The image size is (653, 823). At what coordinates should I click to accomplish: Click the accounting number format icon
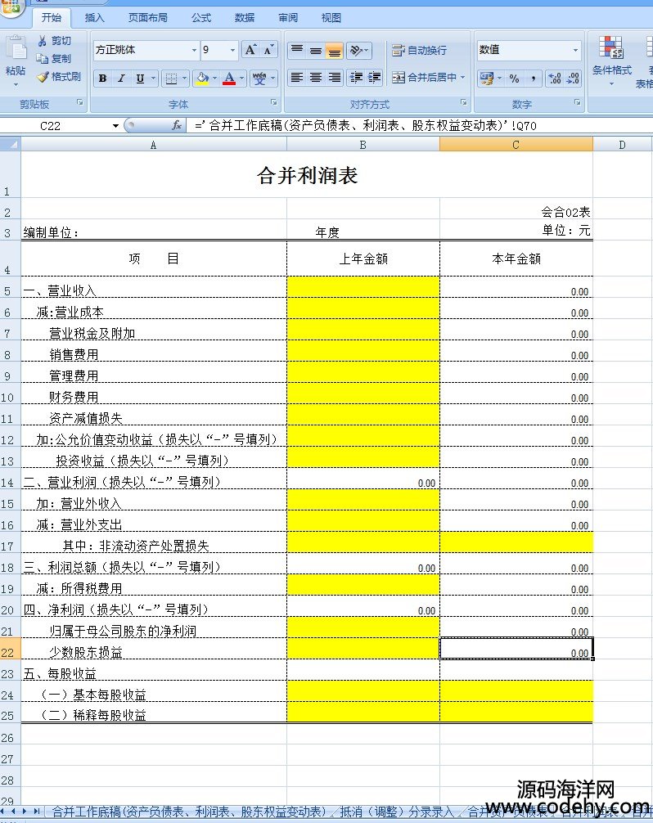click(x=487, y=79)
